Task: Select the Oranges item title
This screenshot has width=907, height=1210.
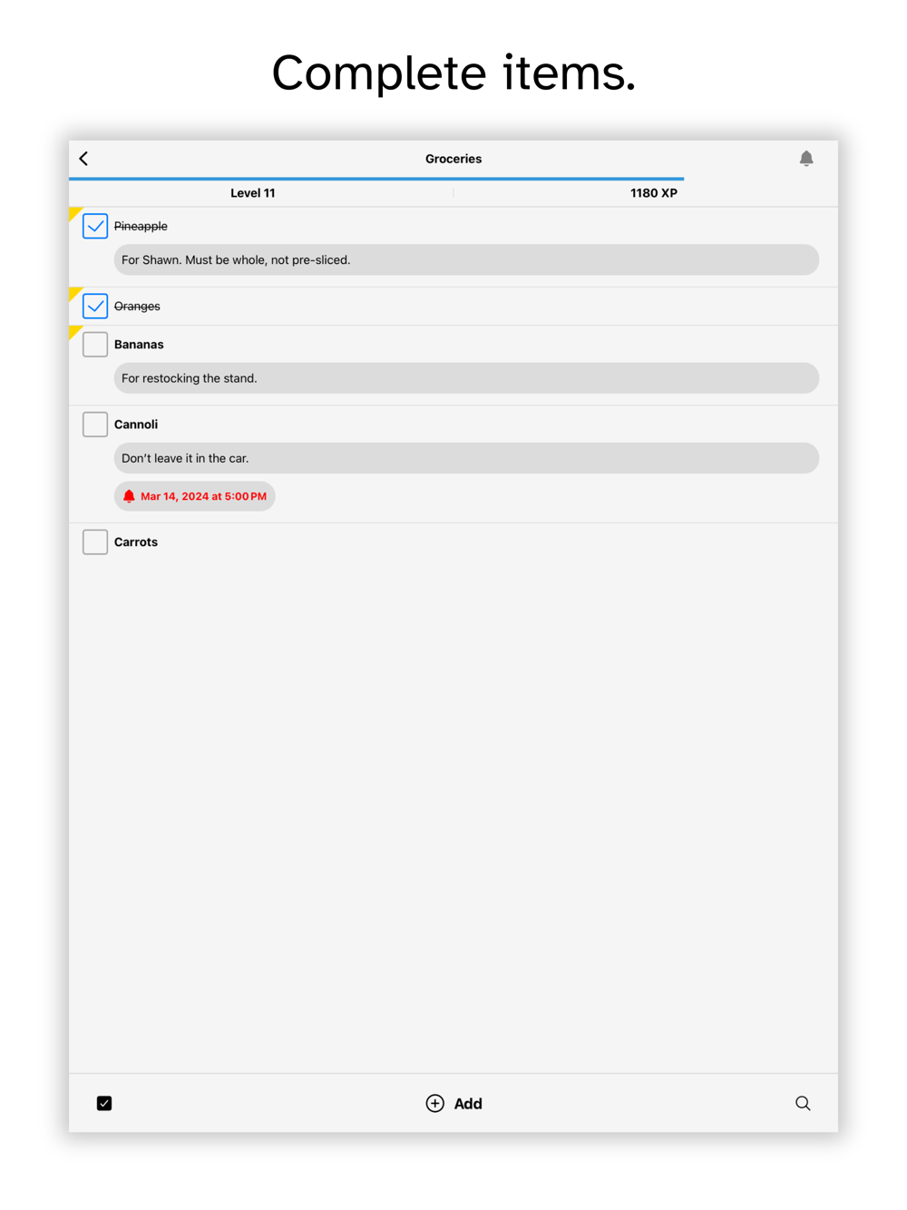Action: (x=137, y=306)
